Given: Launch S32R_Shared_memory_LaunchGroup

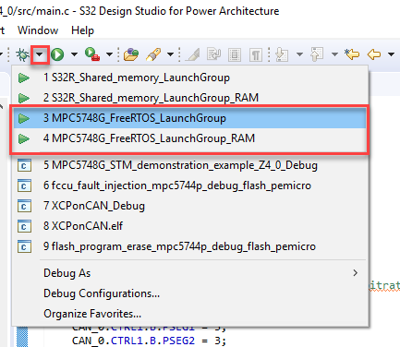Looking at the screenshot, I should click(x=190, y=78).
